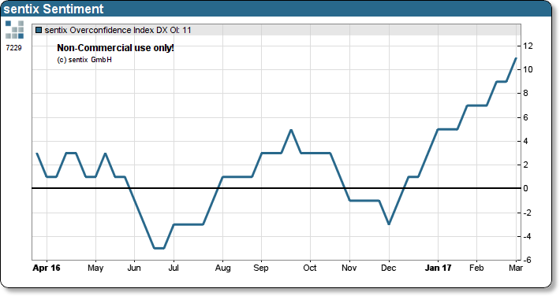
Task: Click the sentix logo squares icon
Action: click(x=15, y=30)
